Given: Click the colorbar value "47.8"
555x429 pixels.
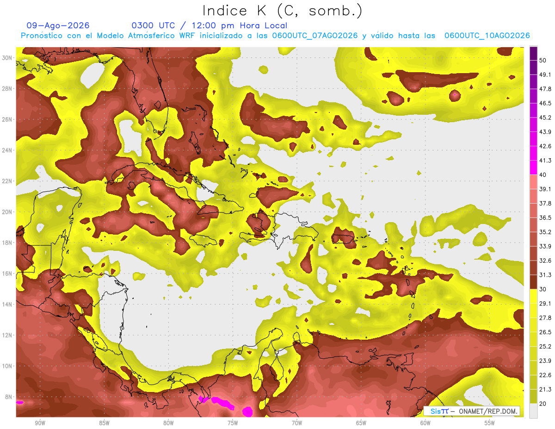Looking at the screenshot, I should tap(545, 89).
